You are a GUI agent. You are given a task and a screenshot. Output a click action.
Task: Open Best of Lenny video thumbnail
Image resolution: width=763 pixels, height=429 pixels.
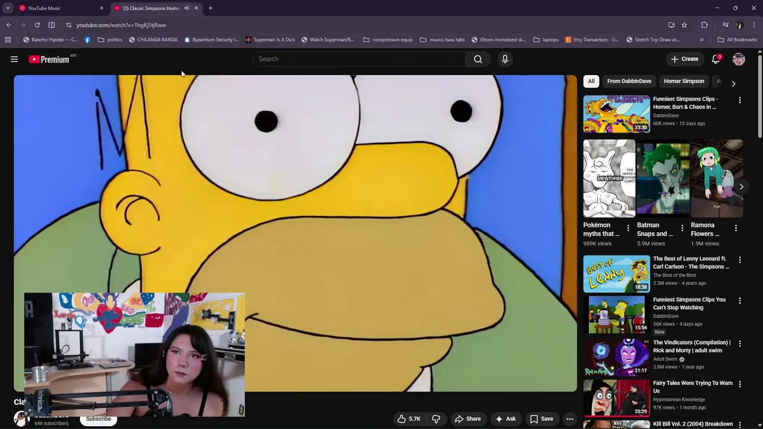(616, 274)
